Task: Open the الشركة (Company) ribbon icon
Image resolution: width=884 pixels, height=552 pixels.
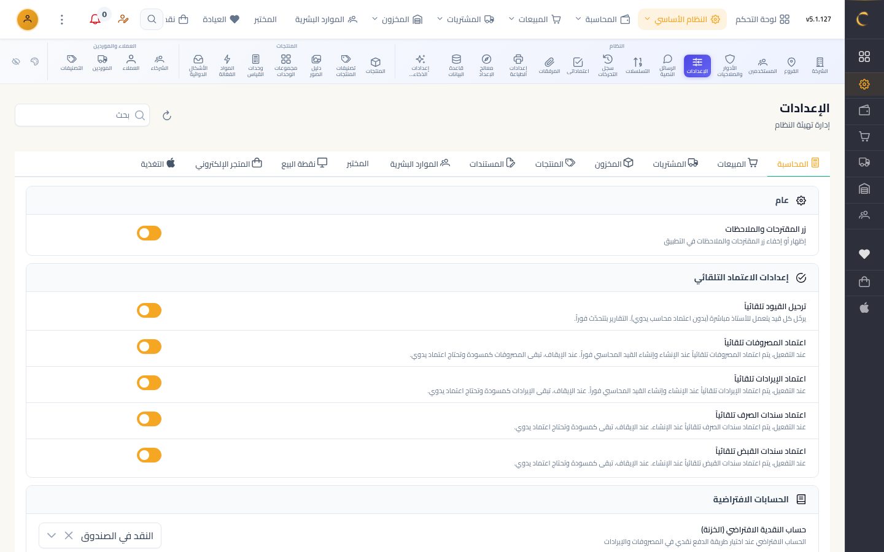Action: pyautogui.click(x=820, y=66)
